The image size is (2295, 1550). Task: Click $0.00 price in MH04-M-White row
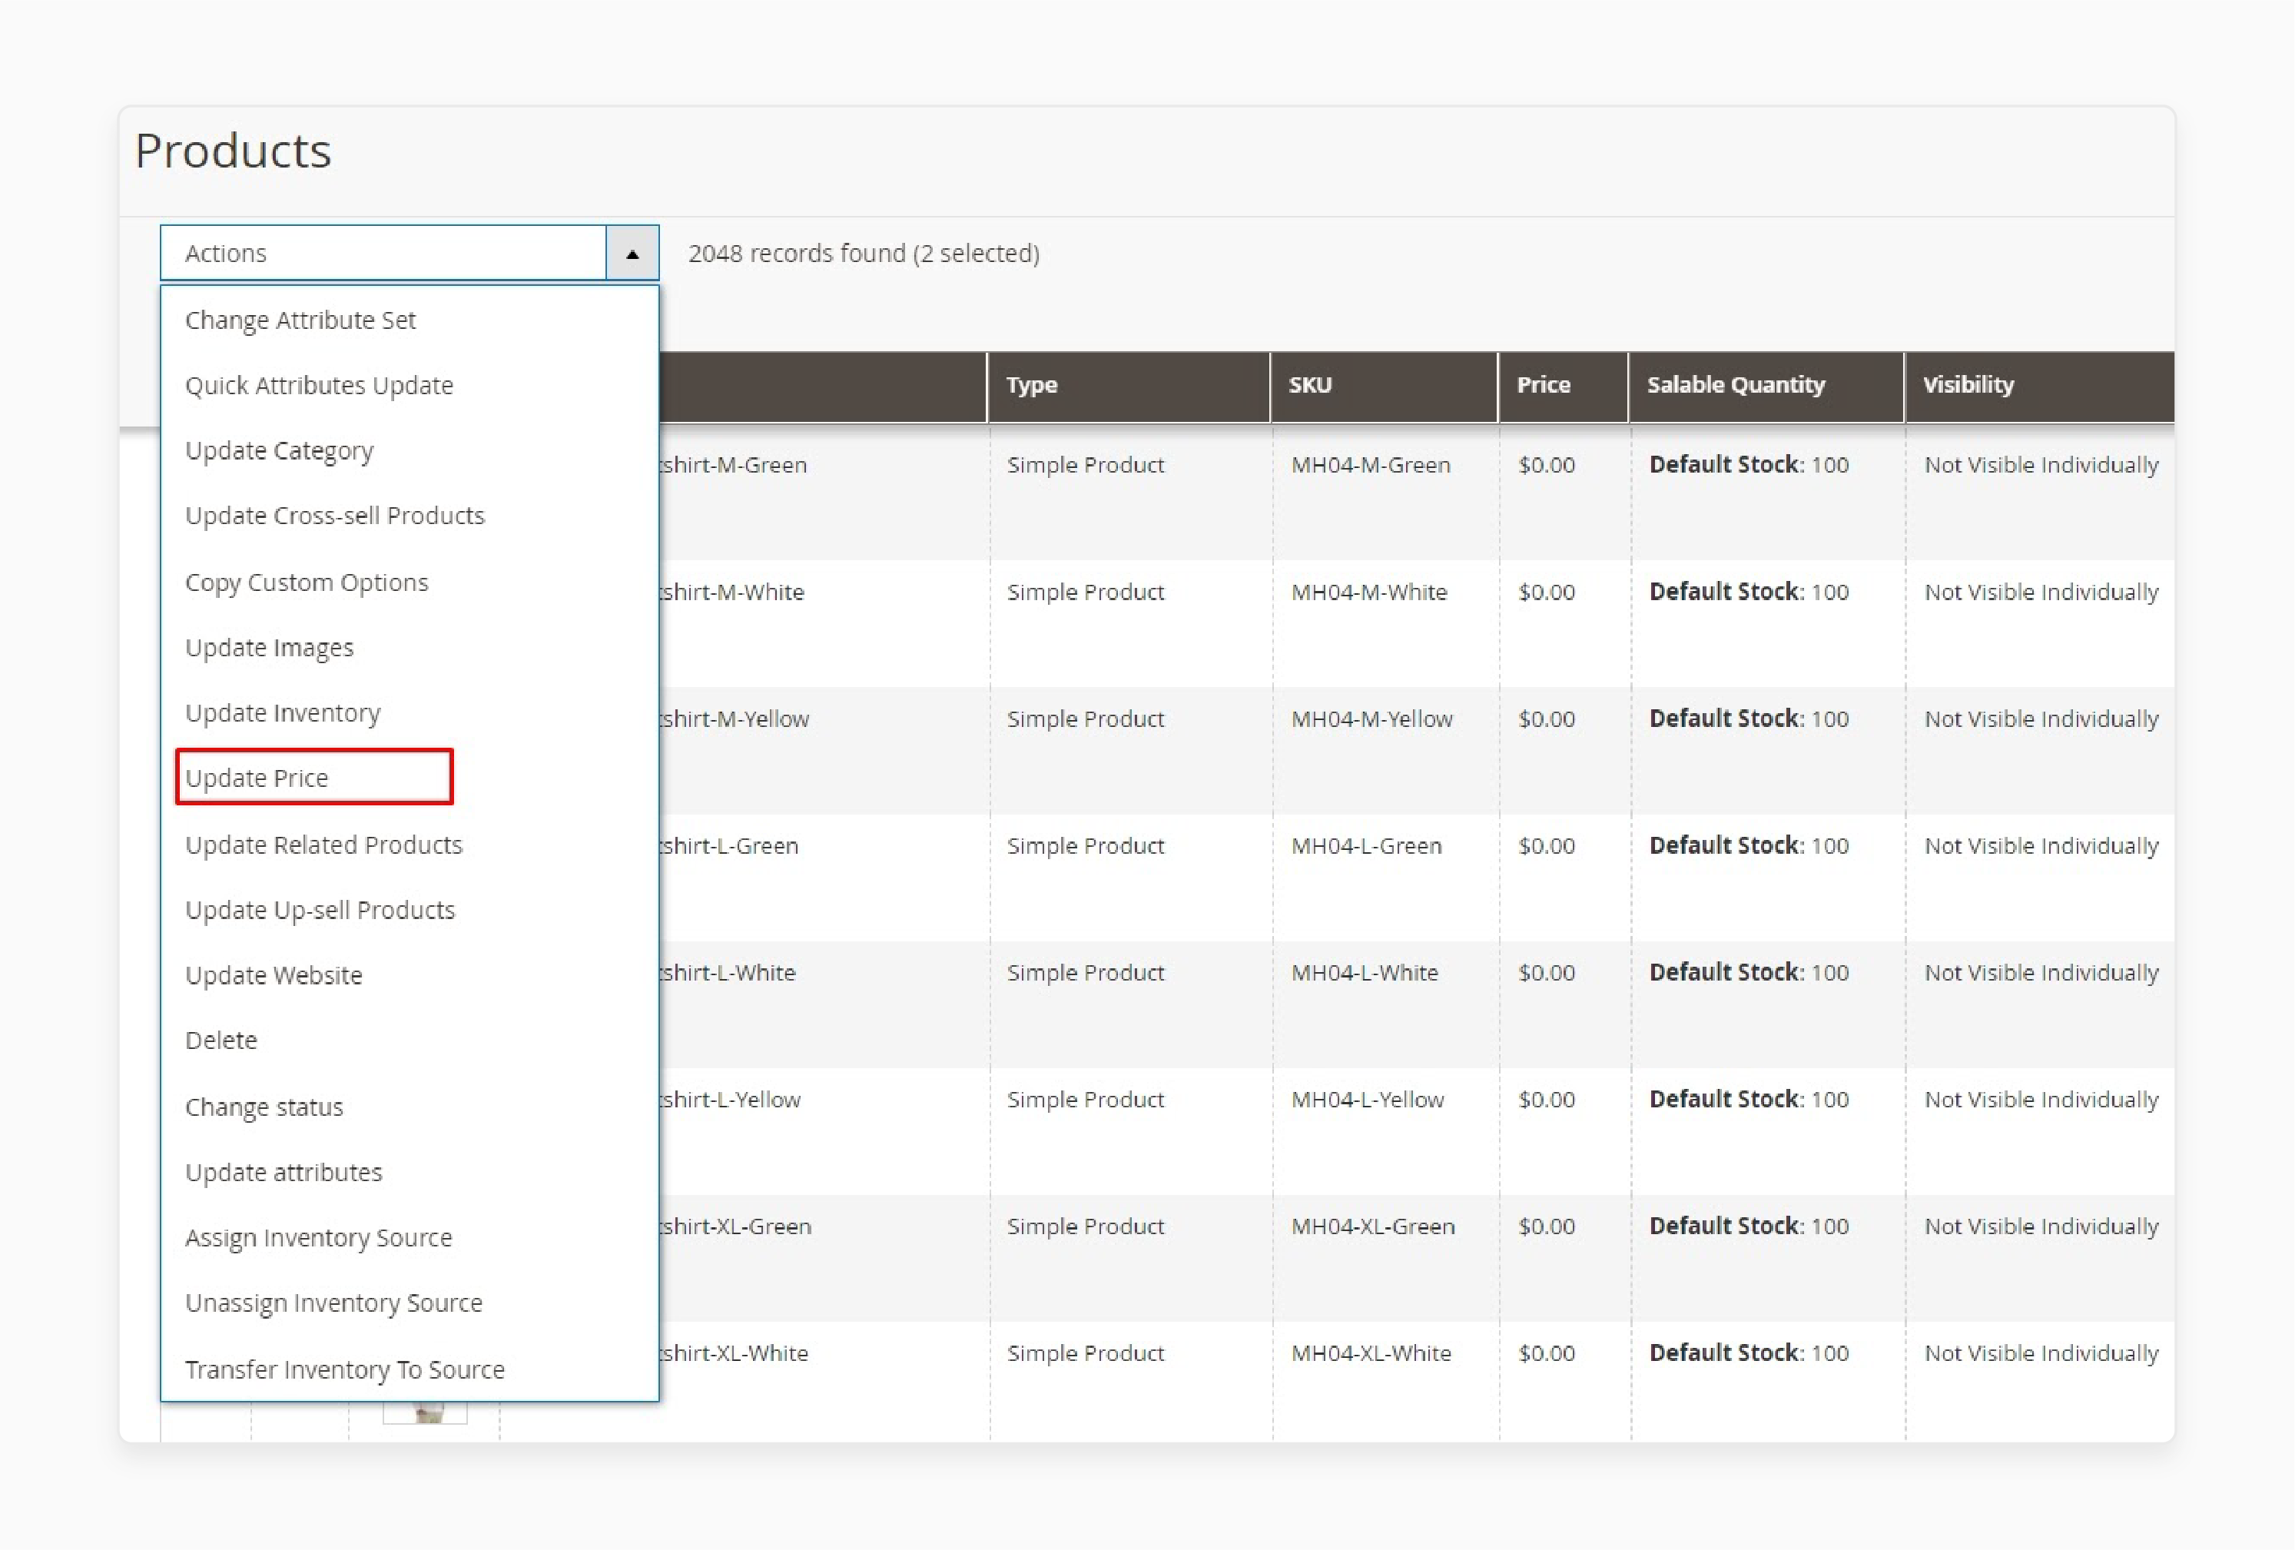pyautogui.click(x=1547, y=592)
